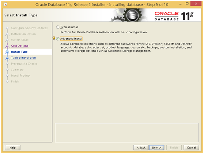The image size is (204, 154).
Task: Click the Summary step text
Action: pos(17,70)
